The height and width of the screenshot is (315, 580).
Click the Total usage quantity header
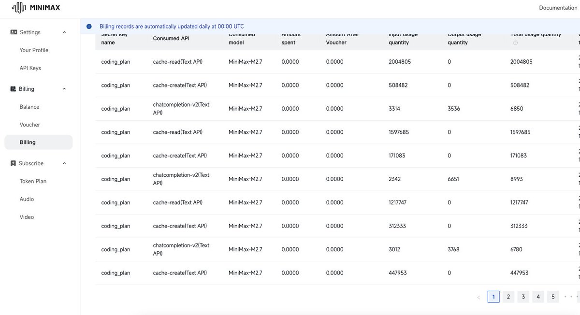click(536, 34)
